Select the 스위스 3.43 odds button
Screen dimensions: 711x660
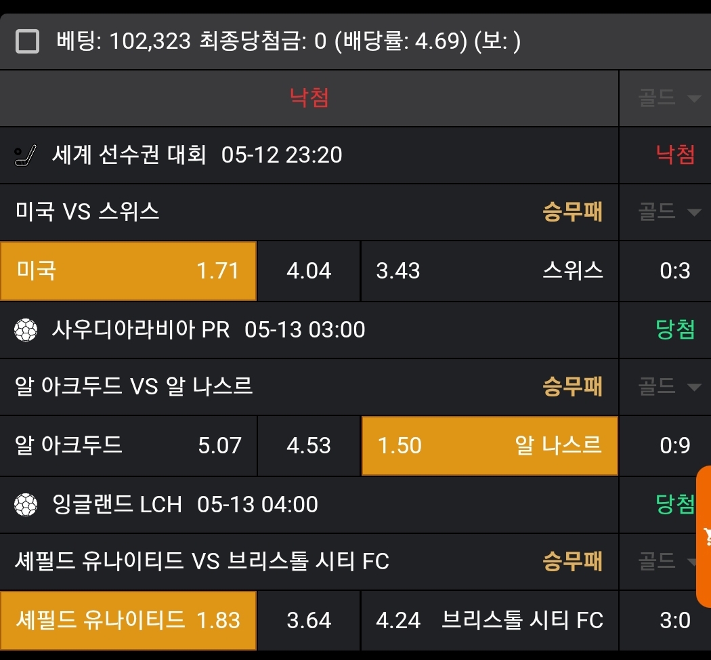[x=489, y=271]
